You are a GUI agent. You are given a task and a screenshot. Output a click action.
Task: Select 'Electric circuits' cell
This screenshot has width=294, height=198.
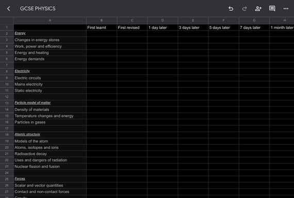pos(50,78)
